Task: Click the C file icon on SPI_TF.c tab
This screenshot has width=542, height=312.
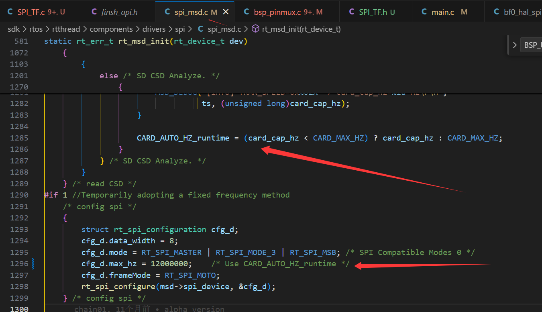Action: pos(10,12)
